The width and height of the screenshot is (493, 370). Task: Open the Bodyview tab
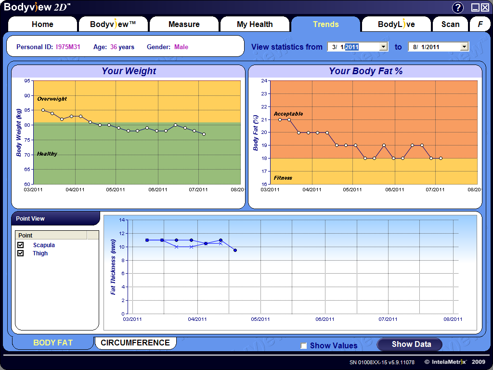(x=113, y=24)
